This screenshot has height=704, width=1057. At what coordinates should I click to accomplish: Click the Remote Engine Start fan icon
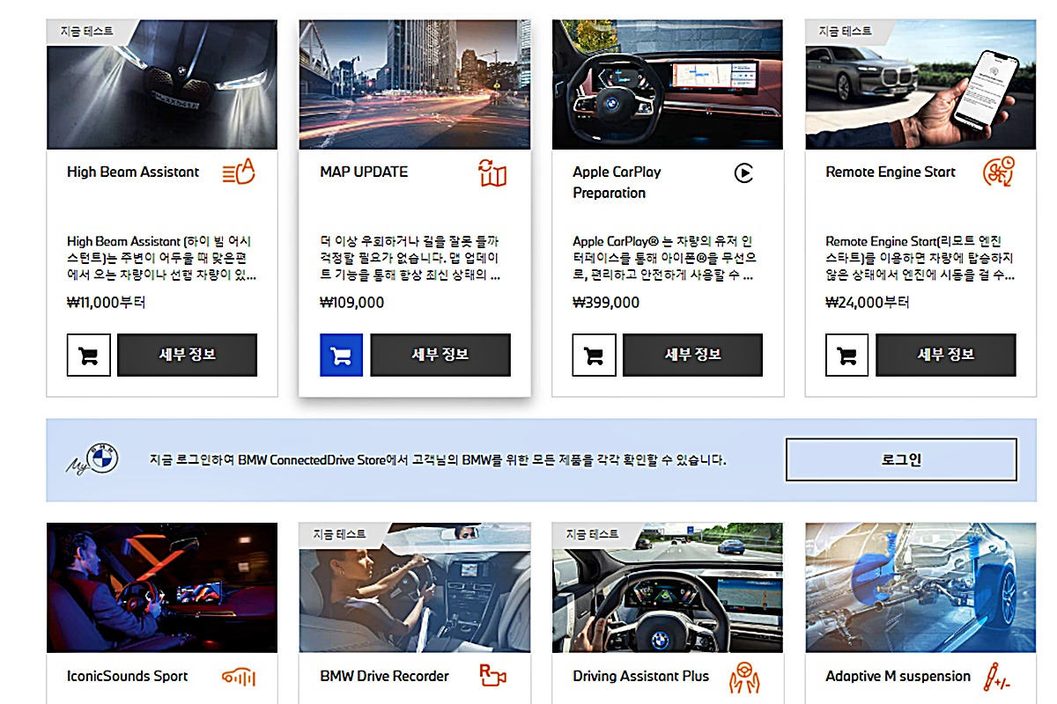pyautogui.click(x=999, y=171)
